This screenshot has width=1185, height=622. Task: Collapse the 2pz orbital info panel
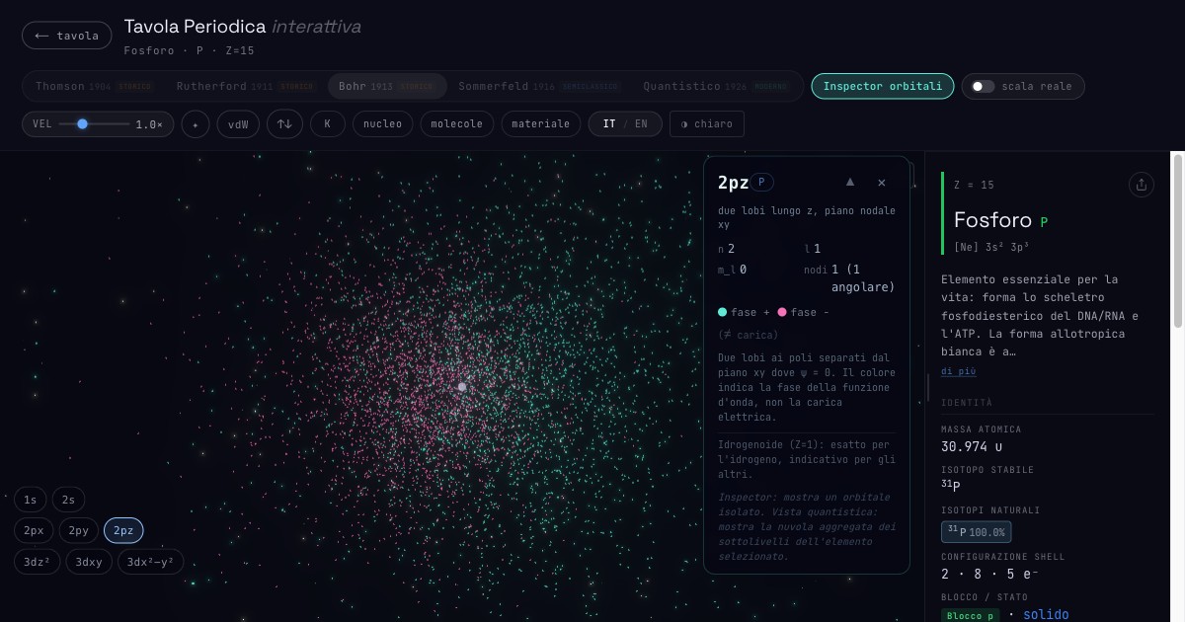[850, 183]
